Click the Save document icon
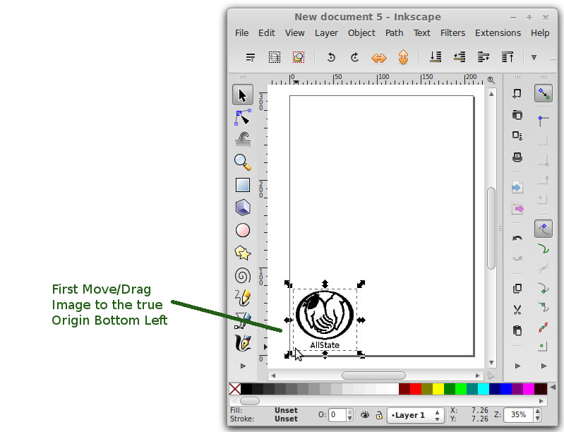The height and width of the screenshot is (432, 564). [517, 136]
